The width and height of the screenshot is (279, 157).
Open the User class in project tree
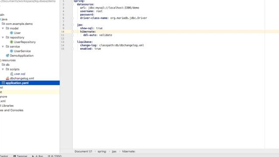(17, 33)
